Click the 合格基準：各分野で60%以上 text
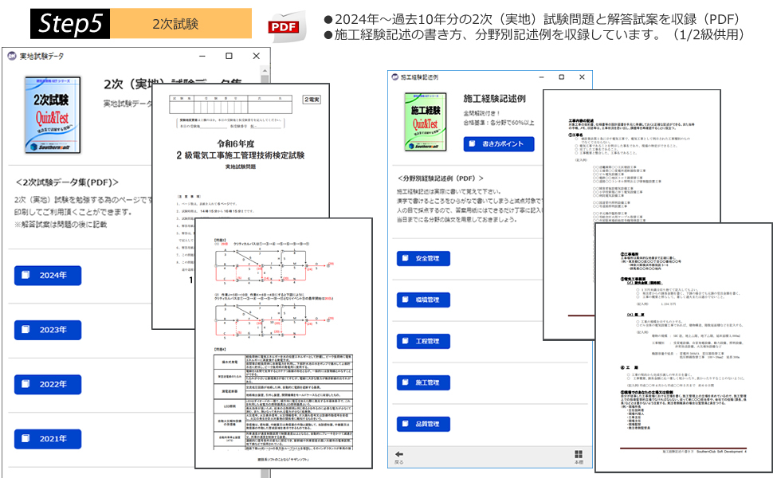The width and height of the screenshot is (773, 478). [x=498, y=123]
